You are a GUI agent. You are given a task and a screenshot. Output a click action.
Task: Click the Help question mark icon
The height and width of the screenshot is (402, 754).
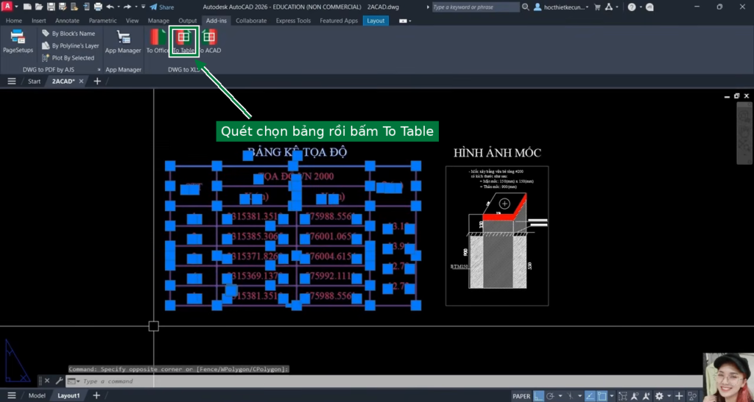(632, 7)
